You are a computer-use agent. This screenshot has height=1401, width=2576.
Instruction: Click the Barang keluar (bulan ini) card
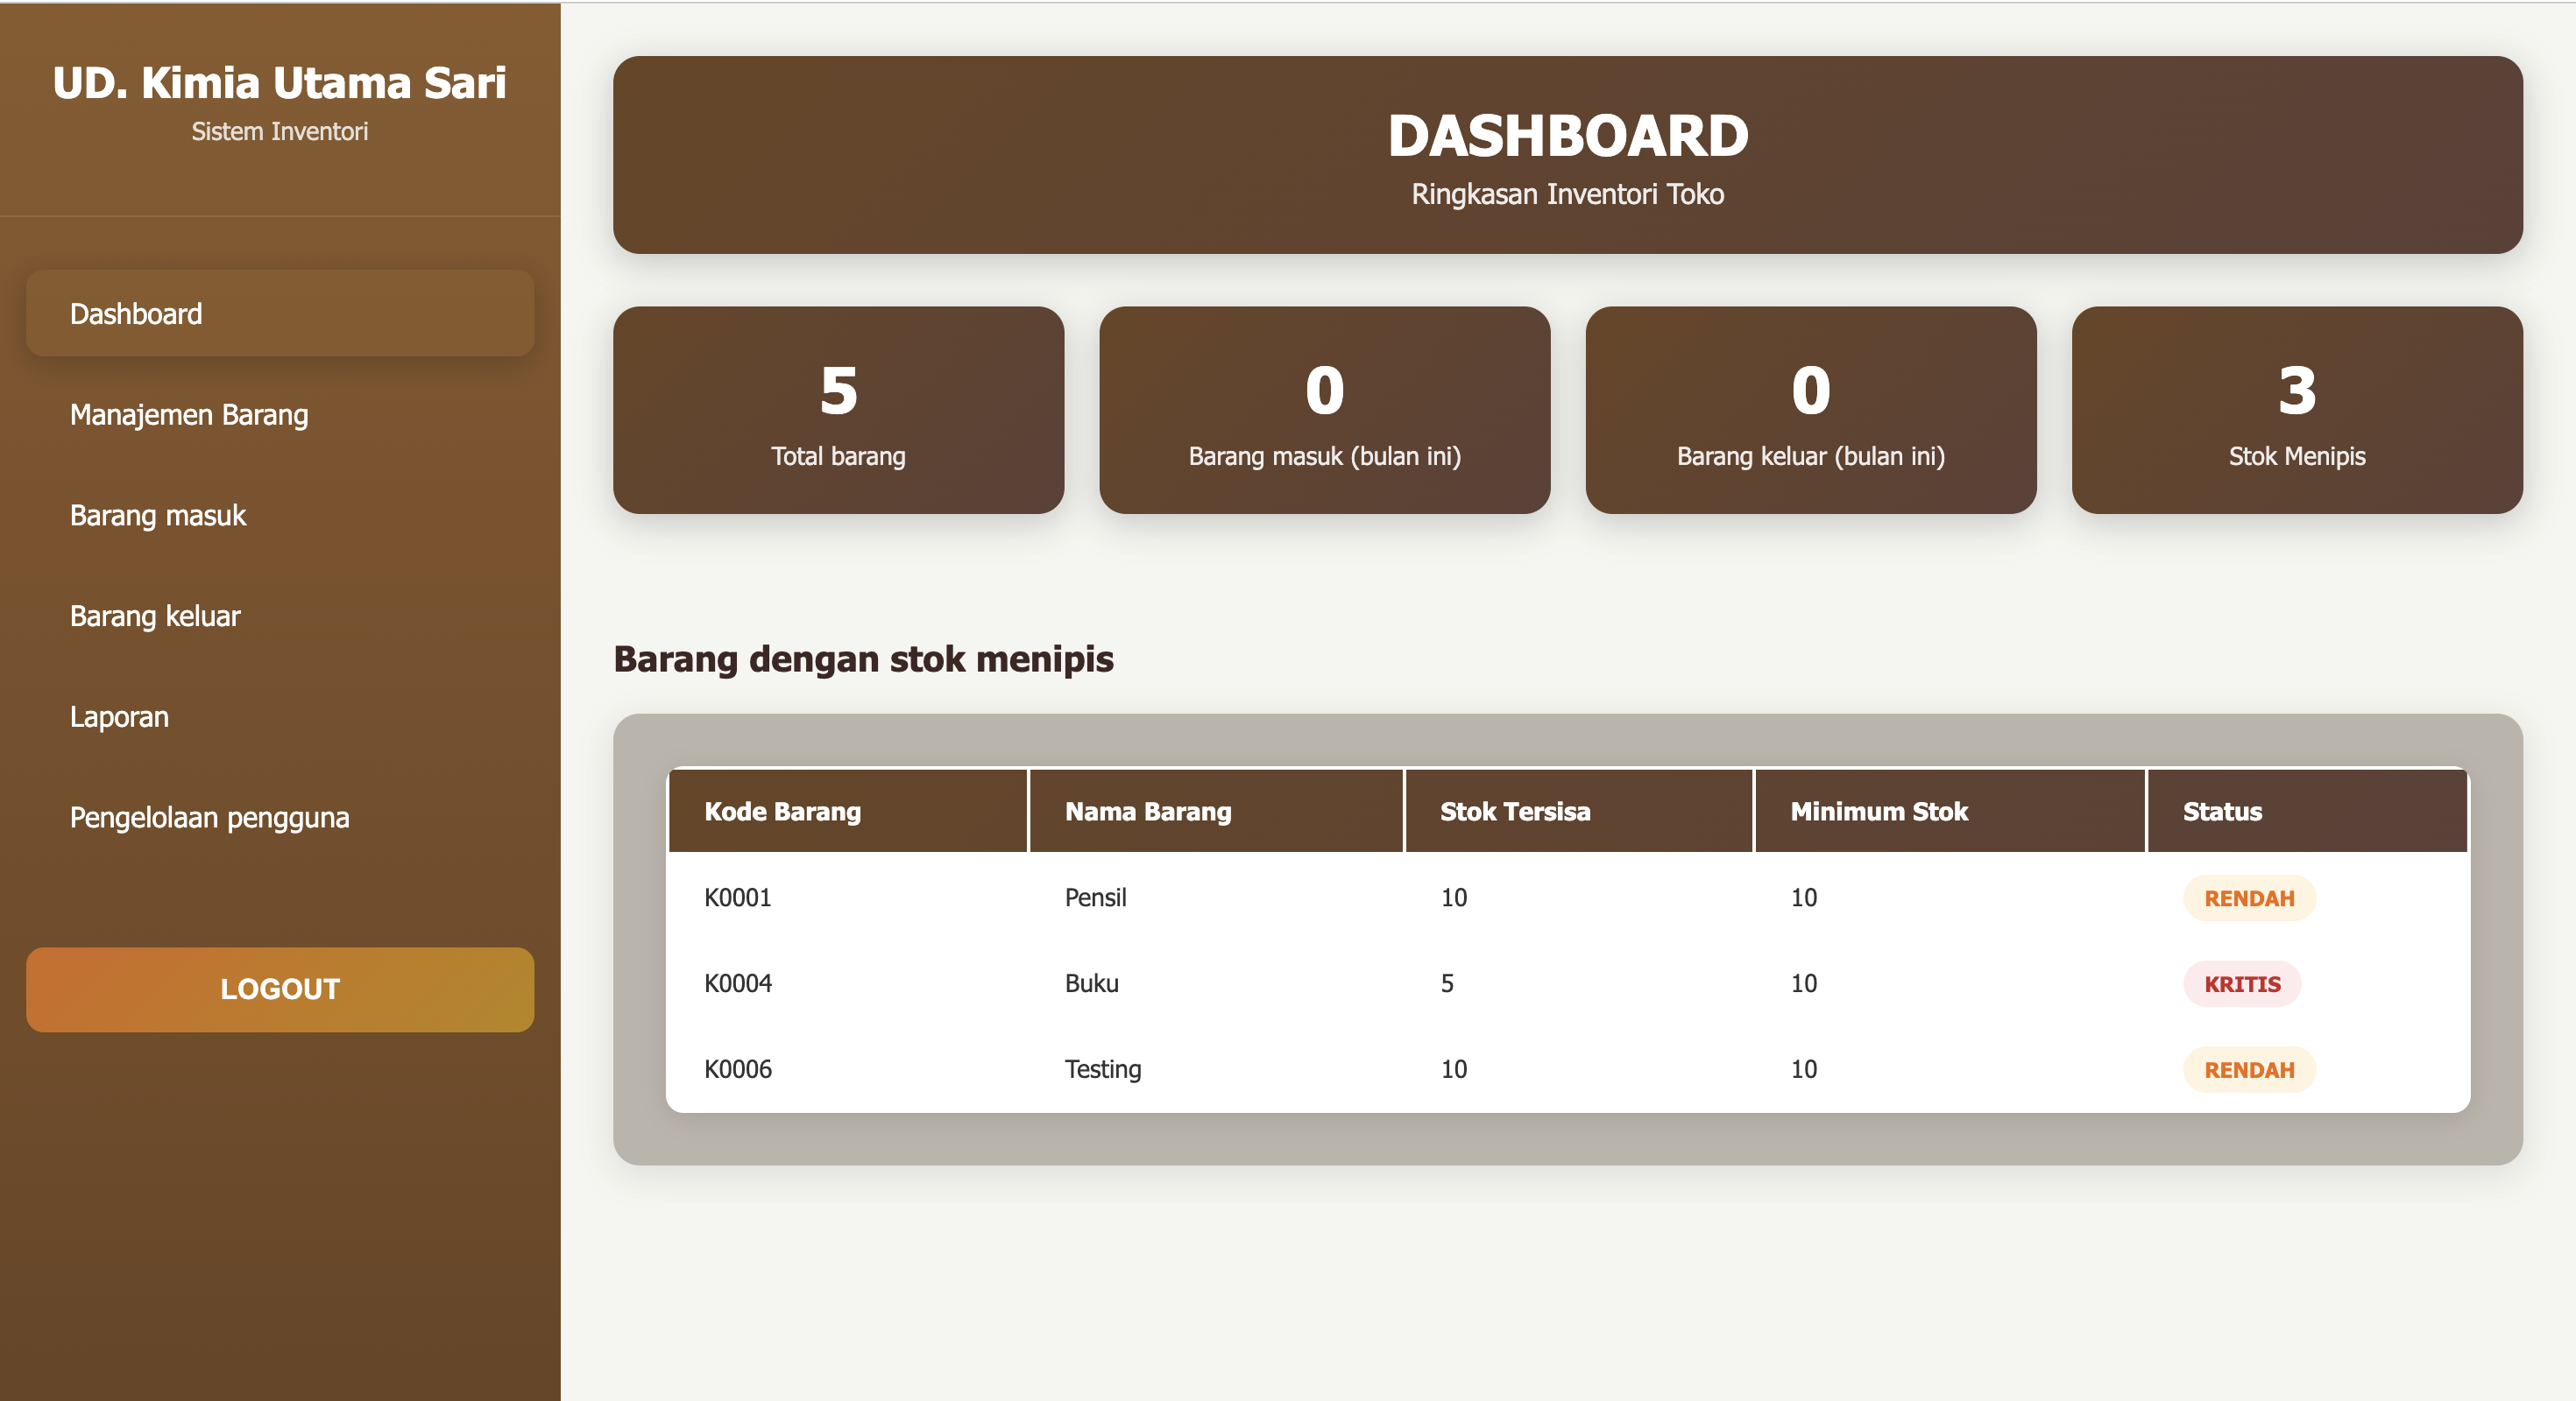(x=1810, y=411)
